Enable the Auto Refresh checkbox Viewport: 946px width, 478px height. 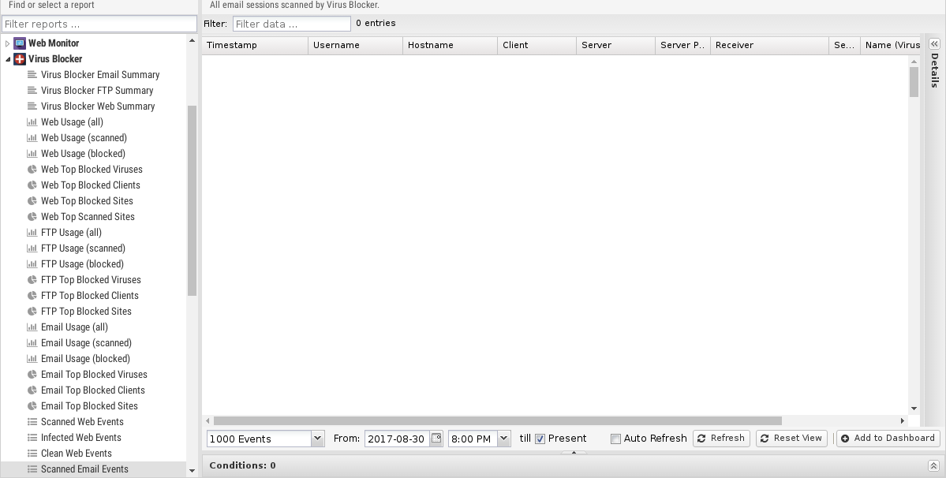click(615, 439)
